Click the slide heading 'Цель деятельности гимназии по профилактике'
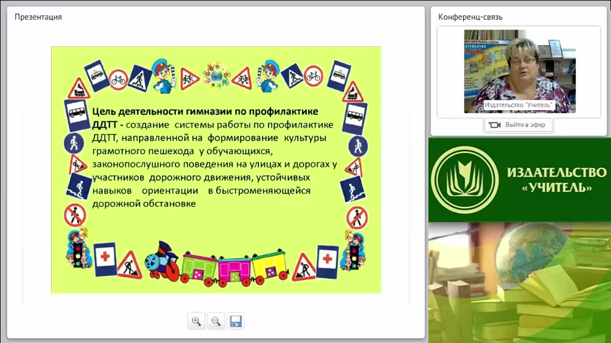 (205, 111)
